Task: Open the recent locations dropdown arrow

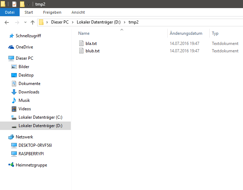Action: click(x=25, y=22)
